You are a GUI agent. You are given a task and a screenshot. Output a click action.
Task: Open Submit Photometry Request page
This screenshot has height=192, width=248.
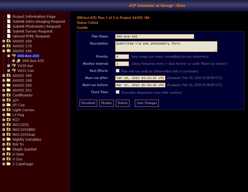click(37, 26)
